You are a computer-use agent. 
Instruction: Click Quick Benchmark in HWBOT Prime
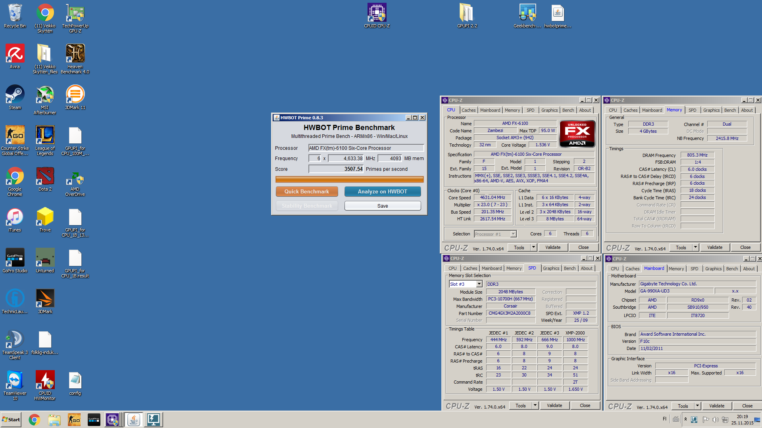click(307, 191)
